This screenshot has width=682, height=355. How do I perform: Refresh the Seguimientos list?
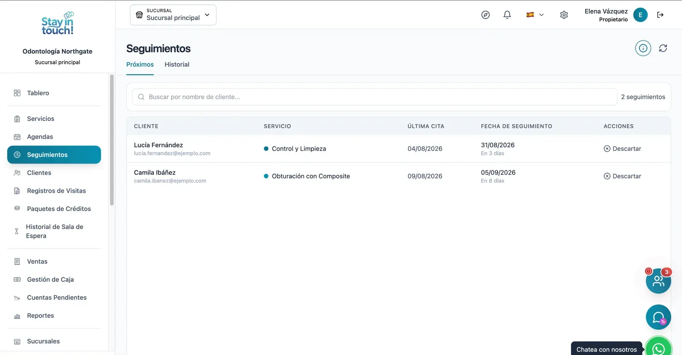(x=663, y=48)
